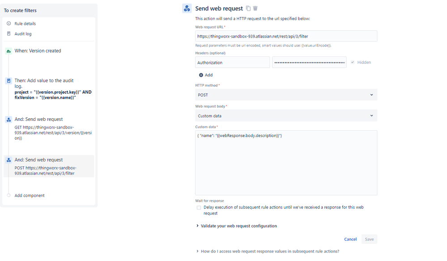The image size is (447, 261).
Task: Click the audit log action icon
Action: [x=9, y=81]
